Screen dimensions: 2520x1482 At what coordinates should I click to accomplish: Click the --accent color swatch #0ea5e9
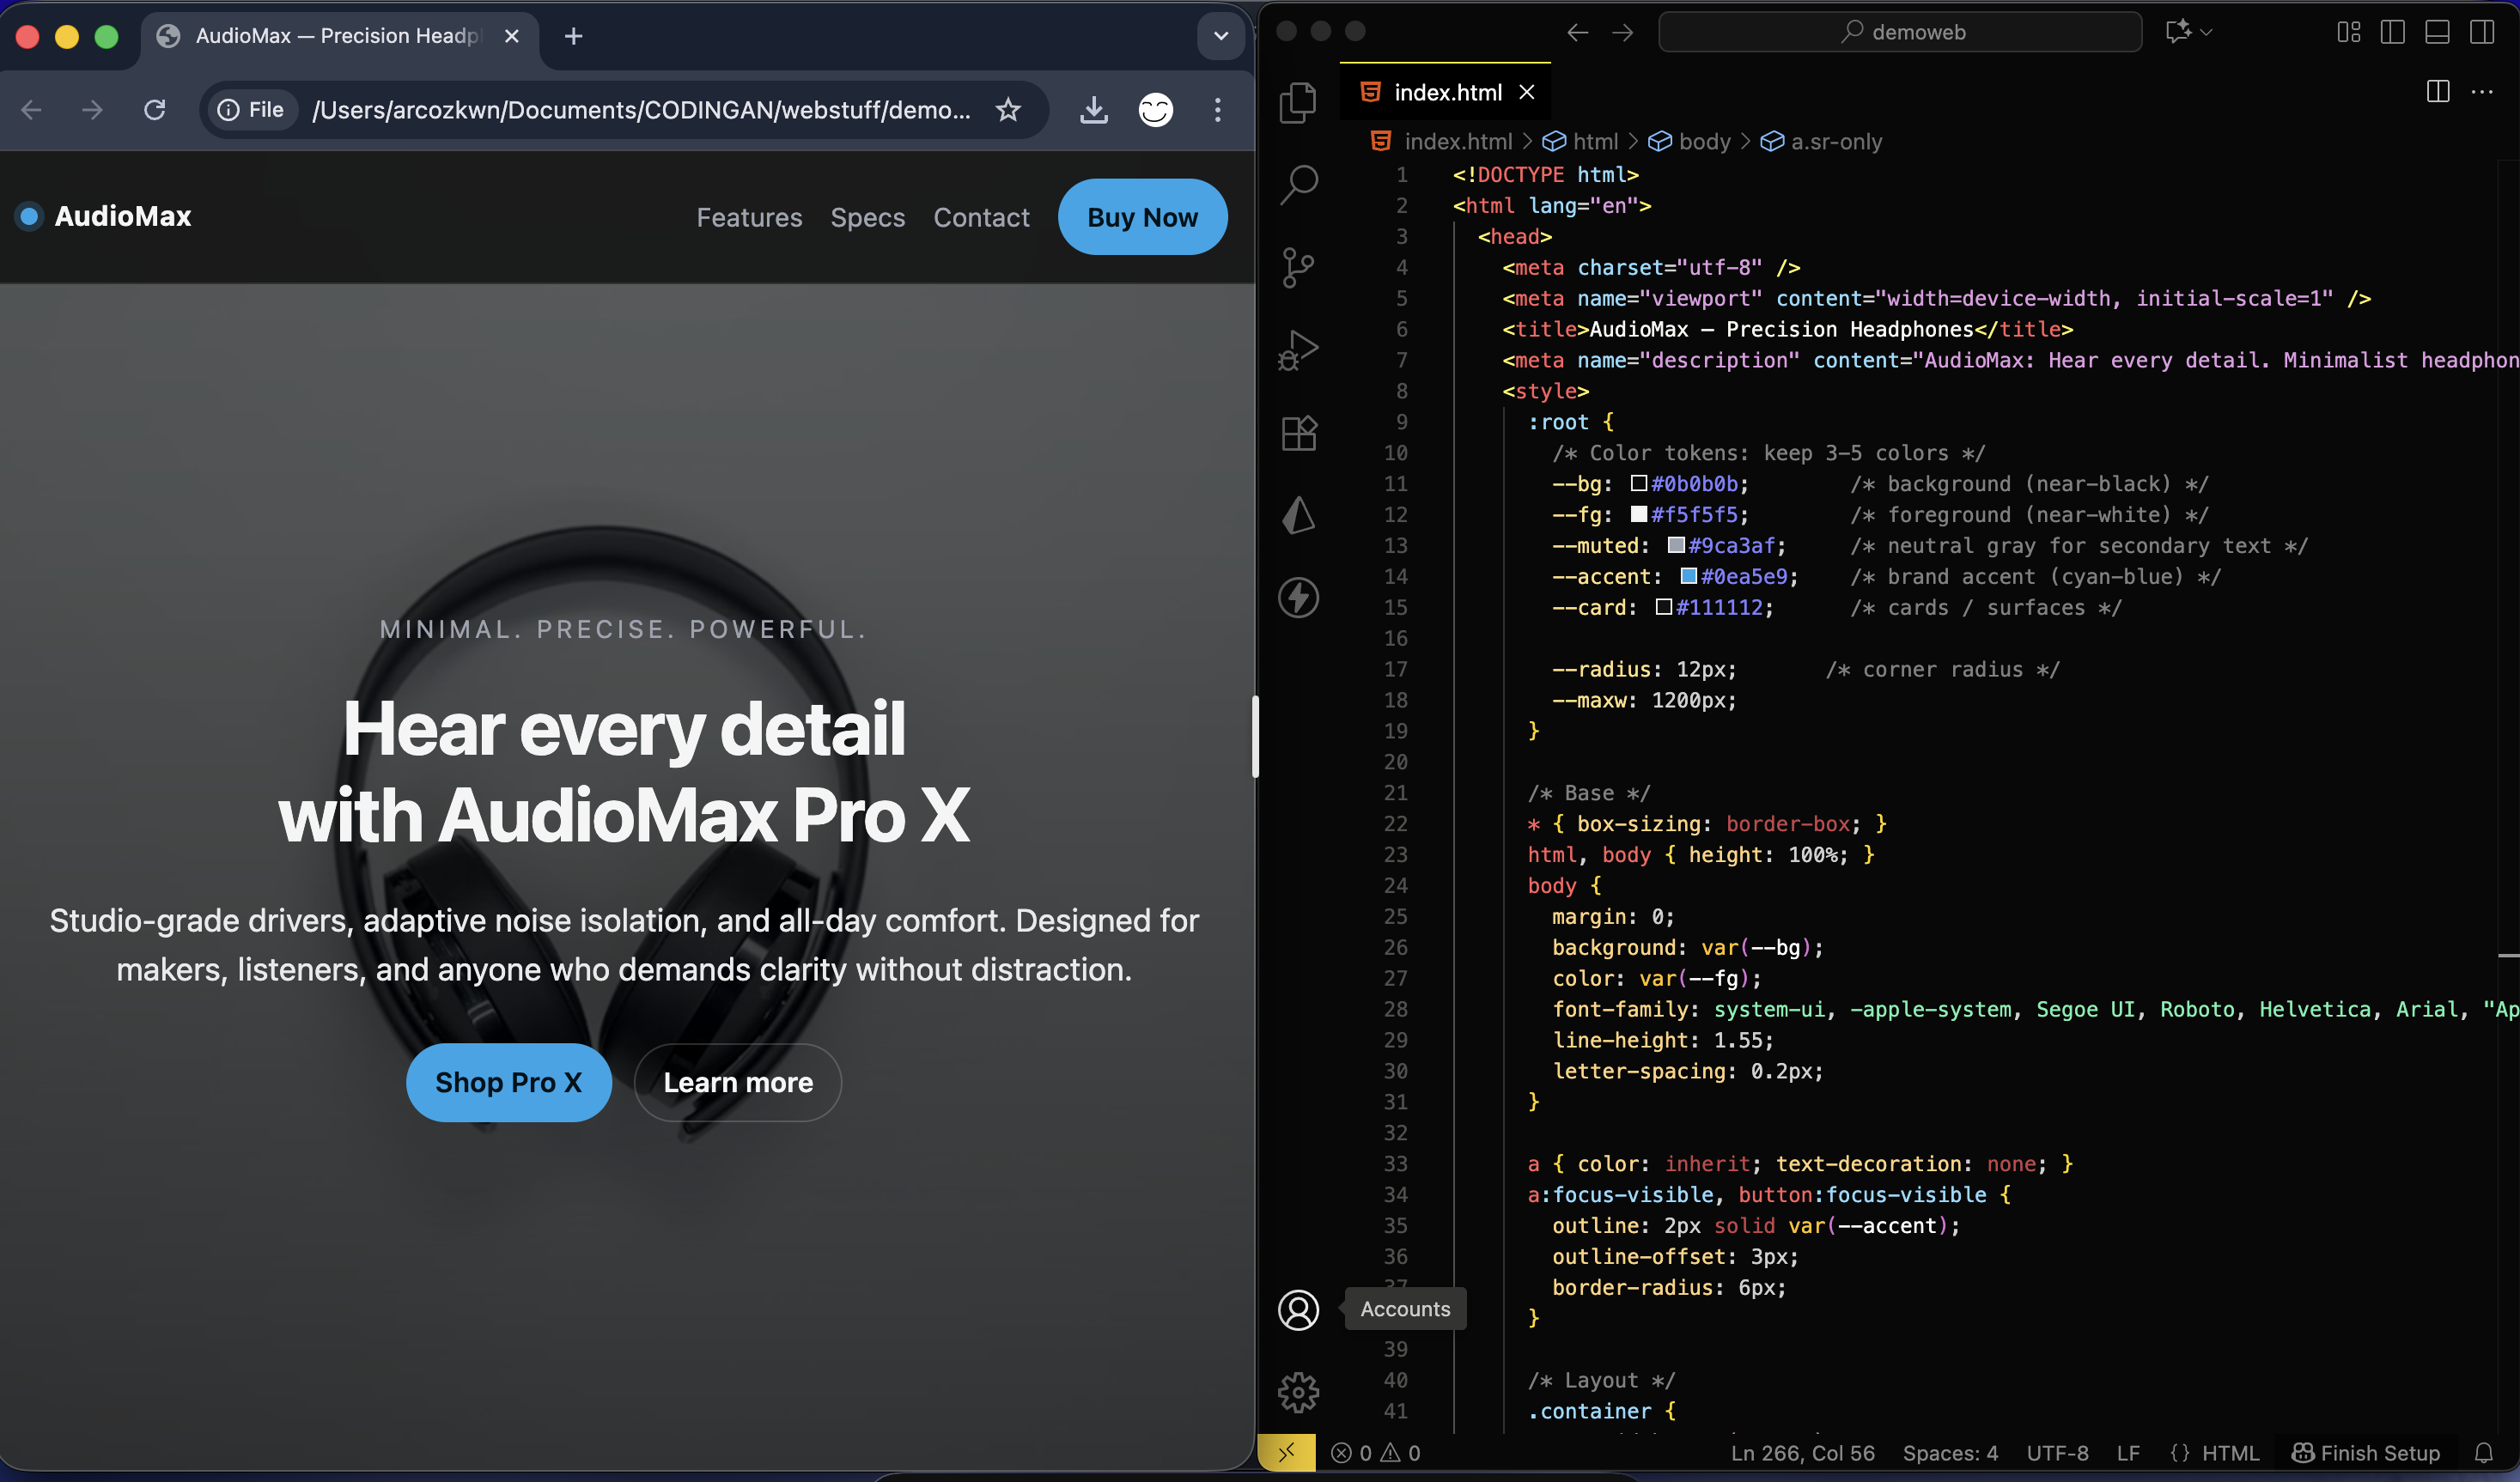pyautogui.click(x=1688, y=576)
